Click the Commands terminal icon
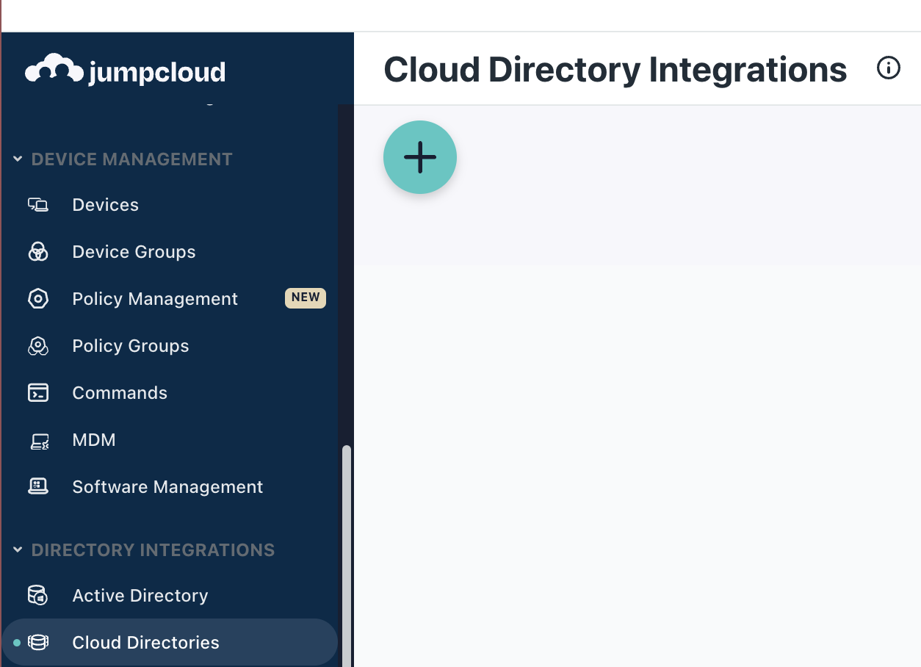Screen dimensions: 921x667 coord(37,392)
